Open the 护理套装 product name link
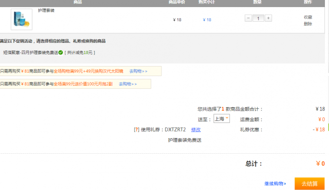 (x=46, y=11)
